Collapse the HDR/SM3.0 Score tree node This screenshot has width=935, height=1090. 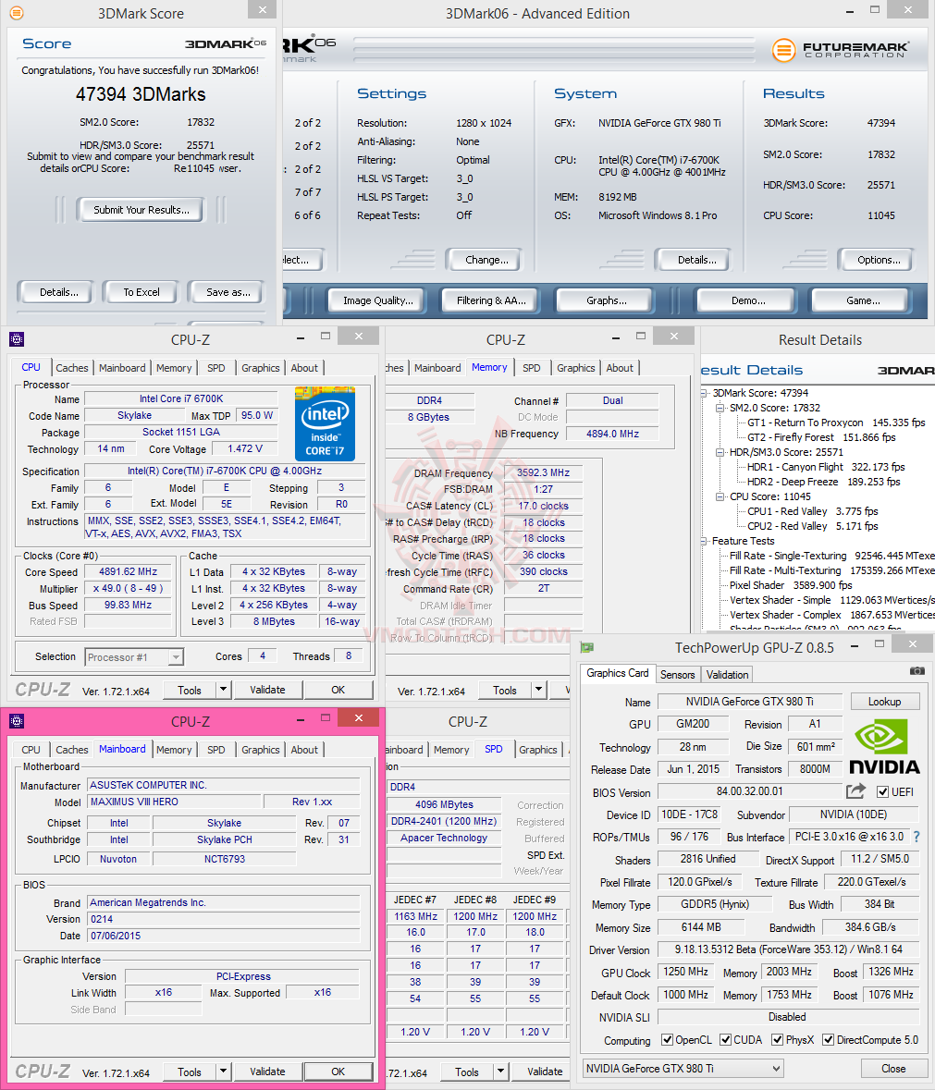point(720,452)
